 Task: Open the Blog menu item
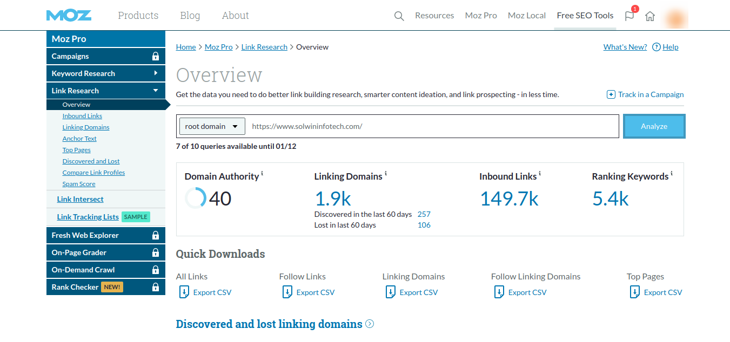pyautogui.click(x=190, y=15)
